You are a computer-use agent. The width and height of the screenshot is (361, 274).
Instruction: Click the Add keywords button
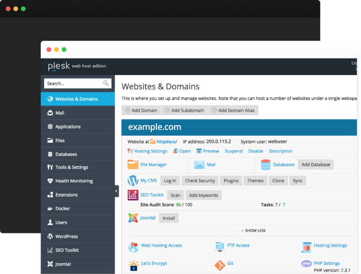(203, 195)
